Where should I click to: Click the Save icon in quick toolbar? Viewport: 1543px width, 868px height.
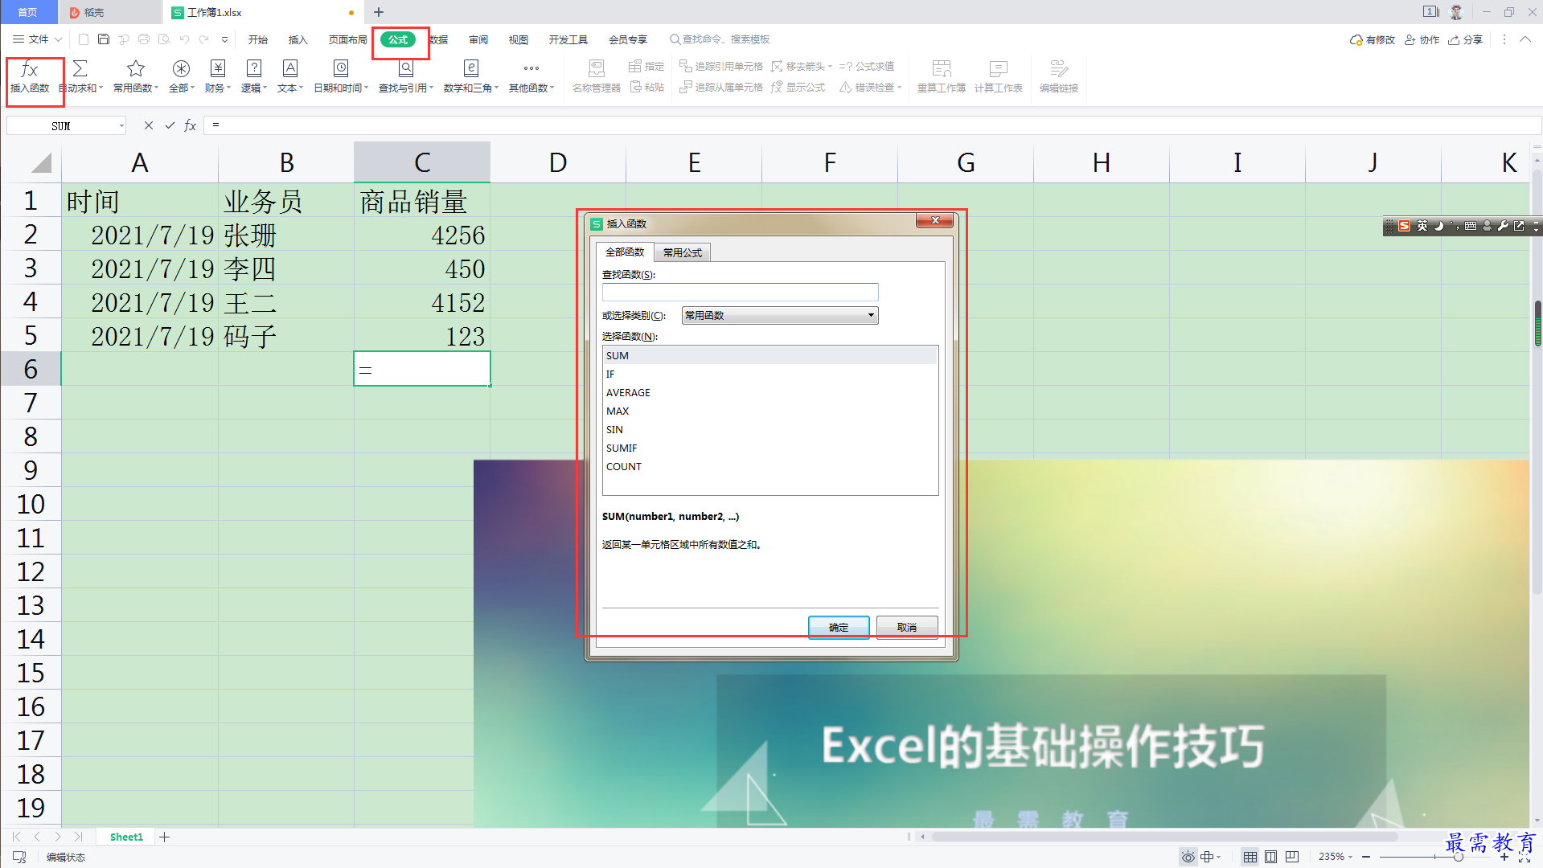(x=104, y=39)
